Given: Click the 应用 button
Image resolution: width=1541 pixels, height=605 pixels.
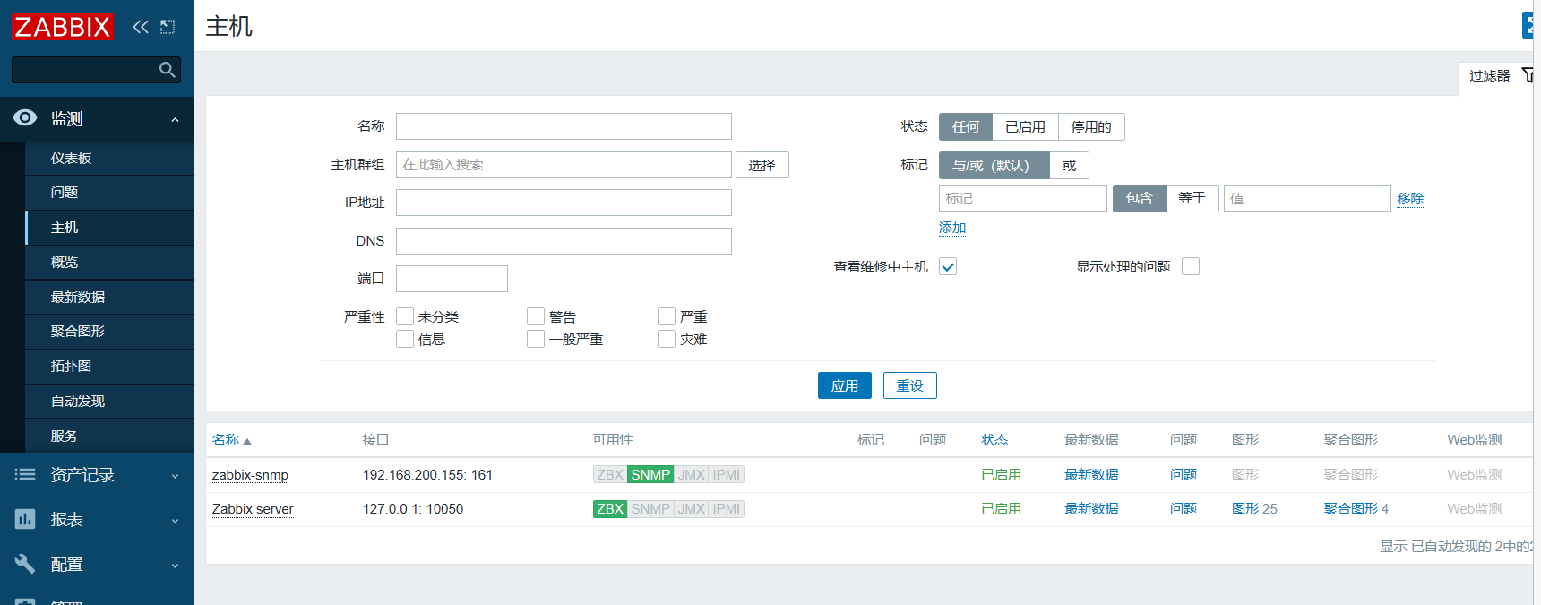Looking at the screenshot, I should pos(845,385).
